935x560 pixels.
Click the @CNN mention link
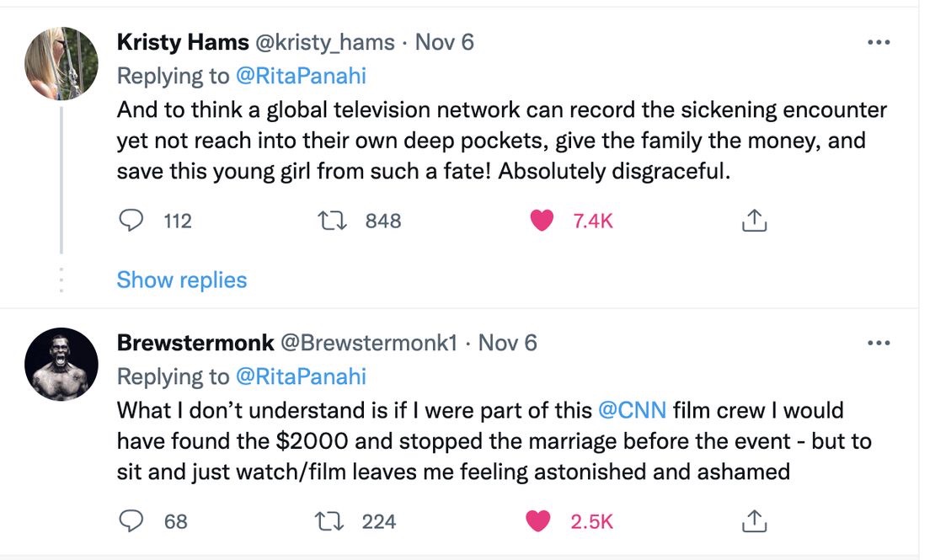pyautogui.click(x=632, y=410)
